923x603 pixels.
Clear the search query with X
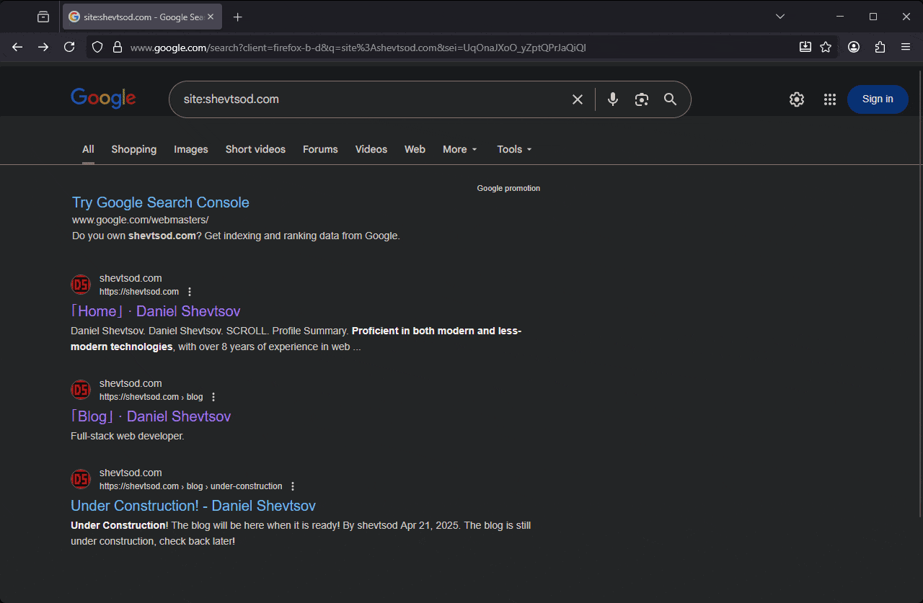(x=578, y=99)
